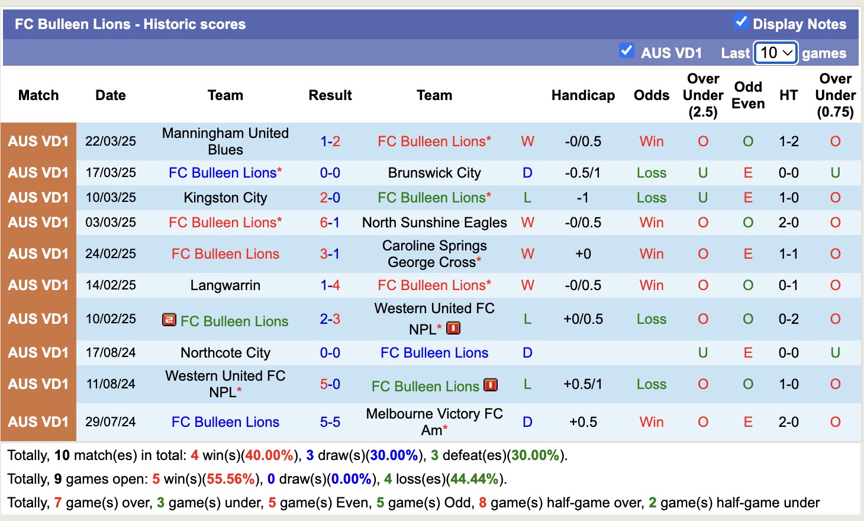Disable the AUS VD1 filter checkbox
Viewport: 864px width, 521px height.
pyautogui.click(x=627, y=51)
